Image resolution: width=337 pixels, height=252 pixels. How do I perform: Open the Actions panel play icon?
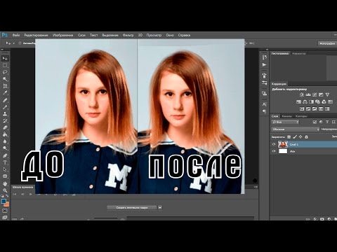click(x=264, y=64)
